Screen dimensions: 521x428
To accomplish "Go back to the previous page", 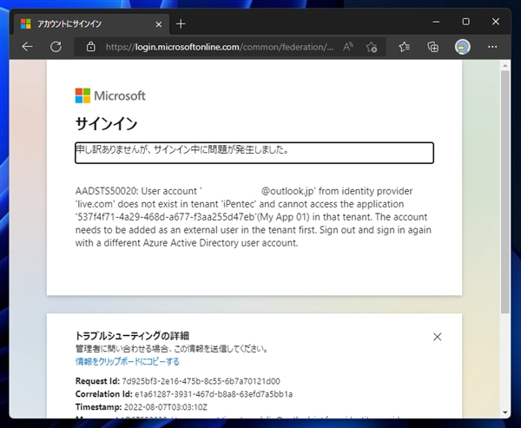I will tap(27, 47).
